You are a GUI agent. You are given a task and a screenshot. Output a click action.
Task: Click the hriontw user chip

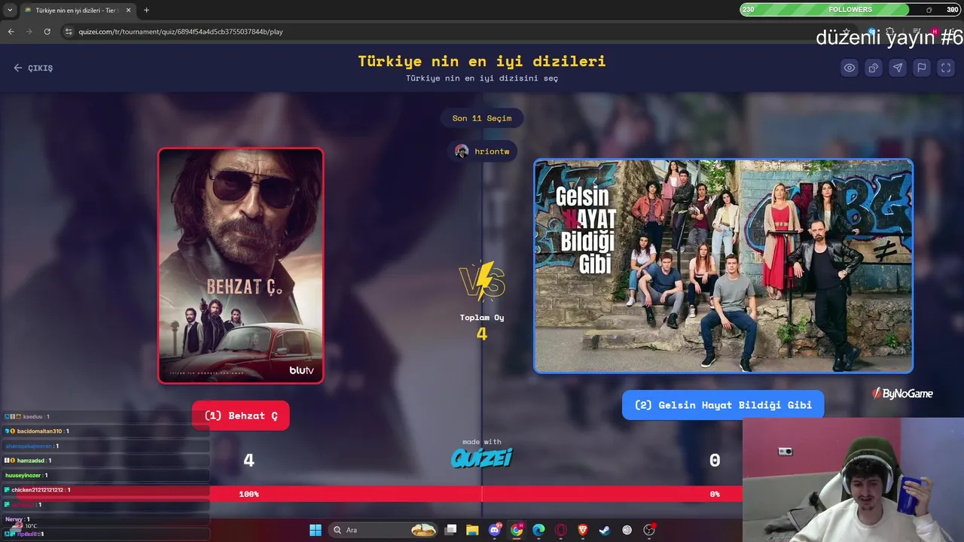coord(482,151)
